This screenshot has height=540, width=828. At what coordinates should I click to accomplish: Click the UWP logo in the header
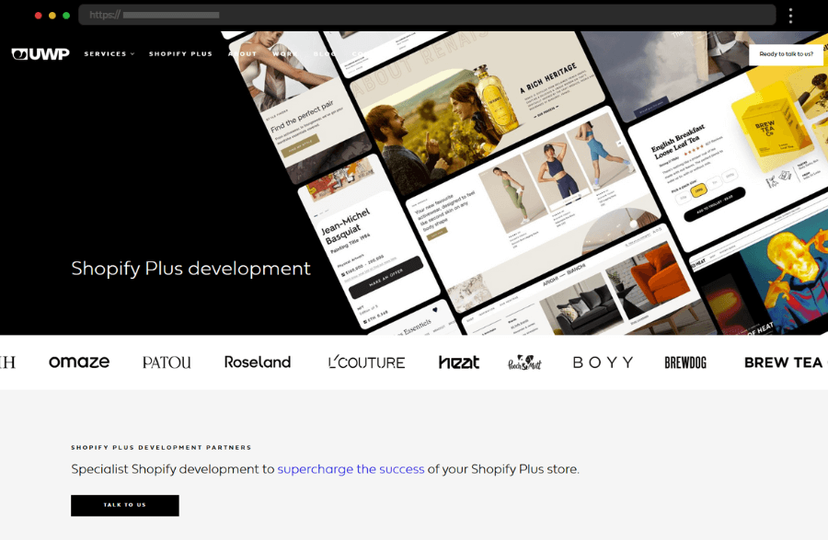pos(40,54)
